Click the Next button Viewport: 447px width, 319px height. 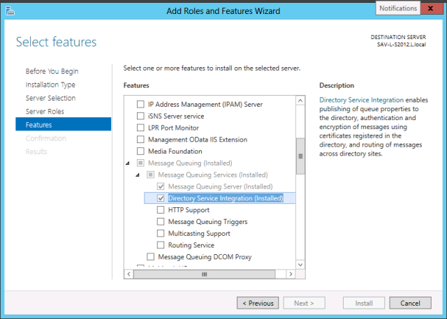pos(304,303)
